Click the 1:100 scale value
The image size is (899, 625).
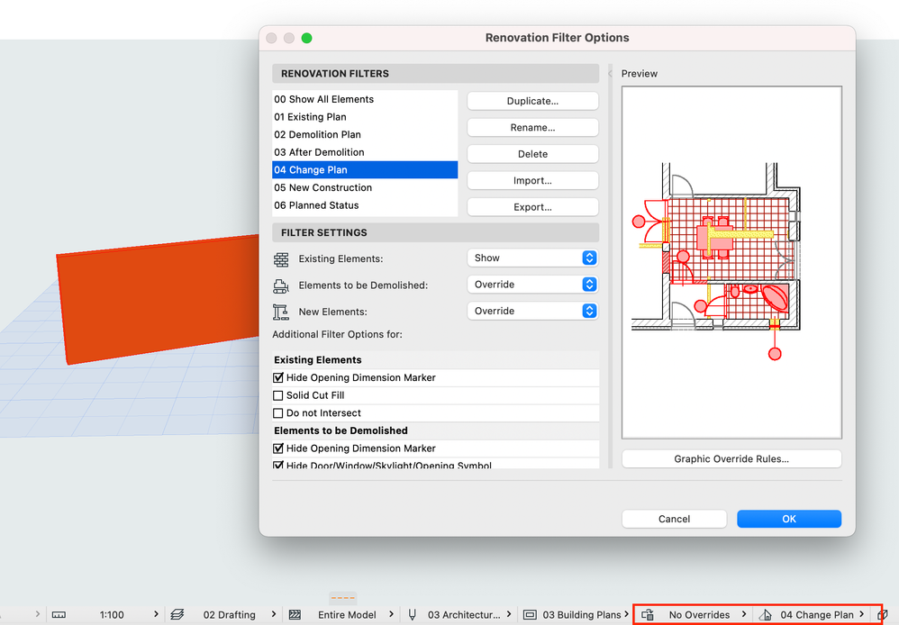[112, 615]
